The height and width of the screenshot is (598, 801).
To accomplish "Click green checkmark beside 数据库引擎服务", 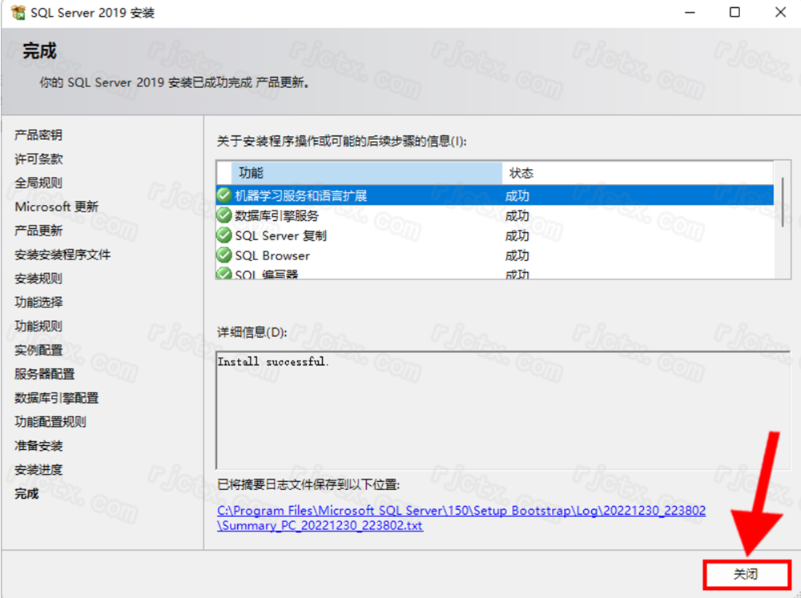I will click(224, 215).
